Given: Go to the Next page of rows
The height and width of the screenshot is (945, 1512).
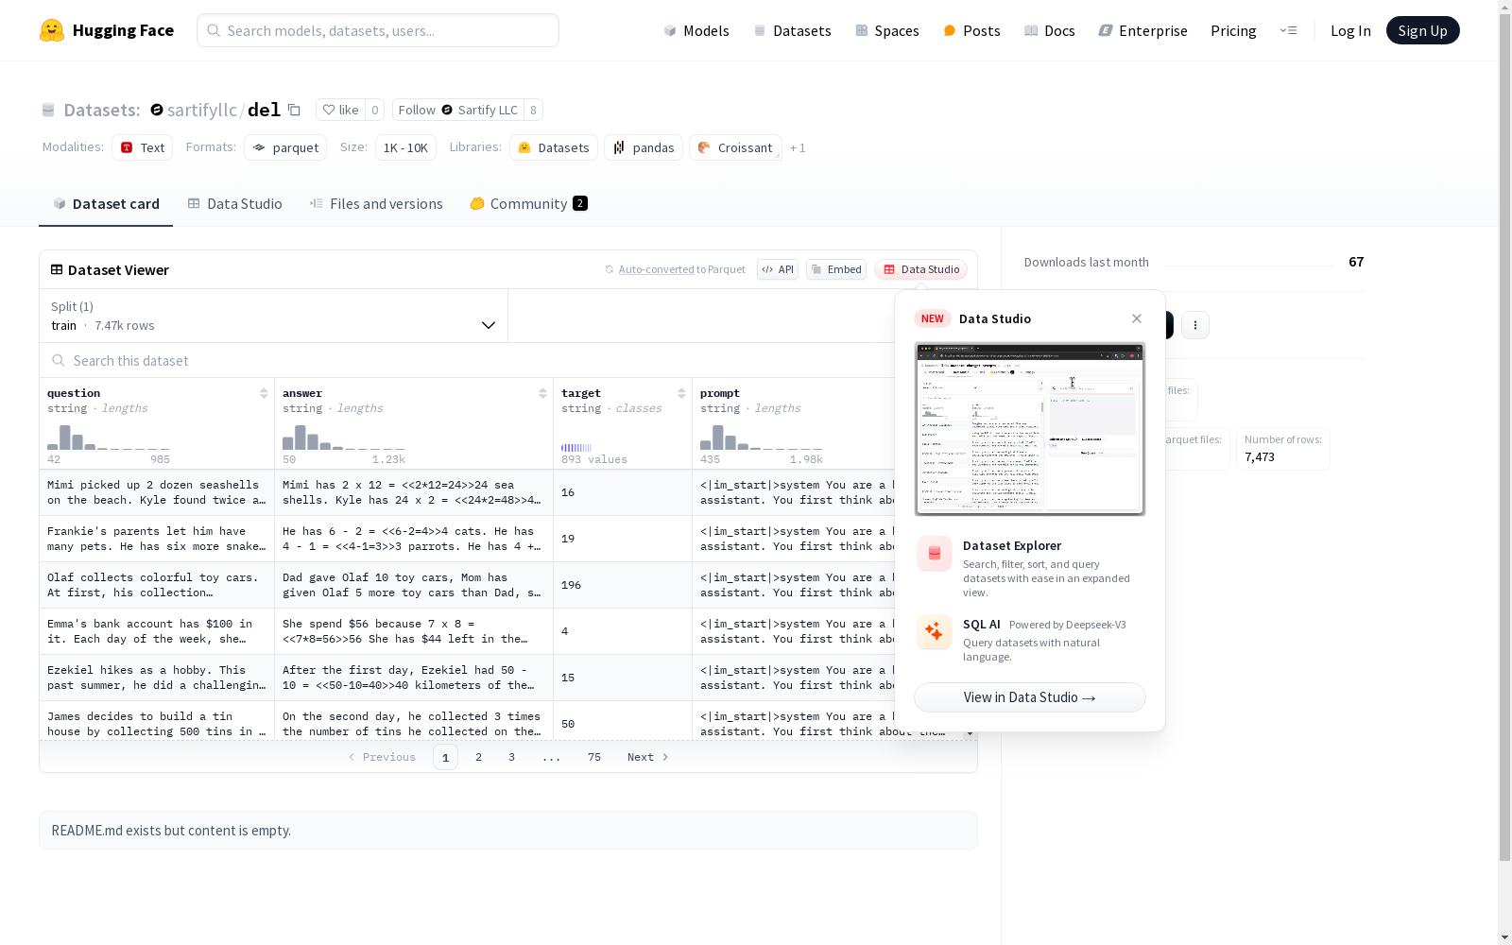Looking at the screenshot, I should click(648, 757).
